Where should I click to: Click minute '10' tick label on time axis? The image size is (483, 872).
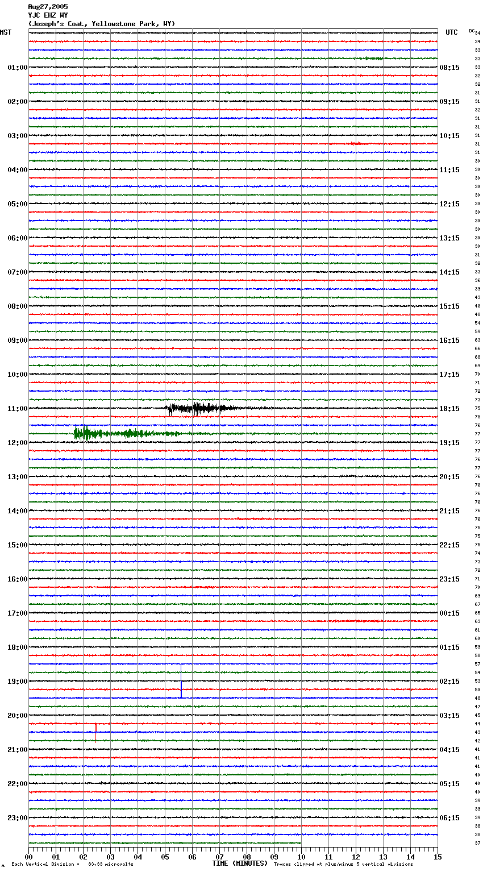click(302, 857)
